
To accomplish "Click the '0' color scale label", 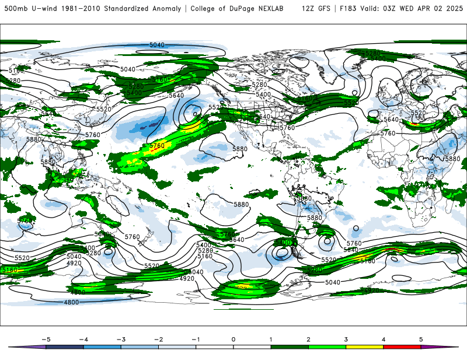I will pos(233,339).
